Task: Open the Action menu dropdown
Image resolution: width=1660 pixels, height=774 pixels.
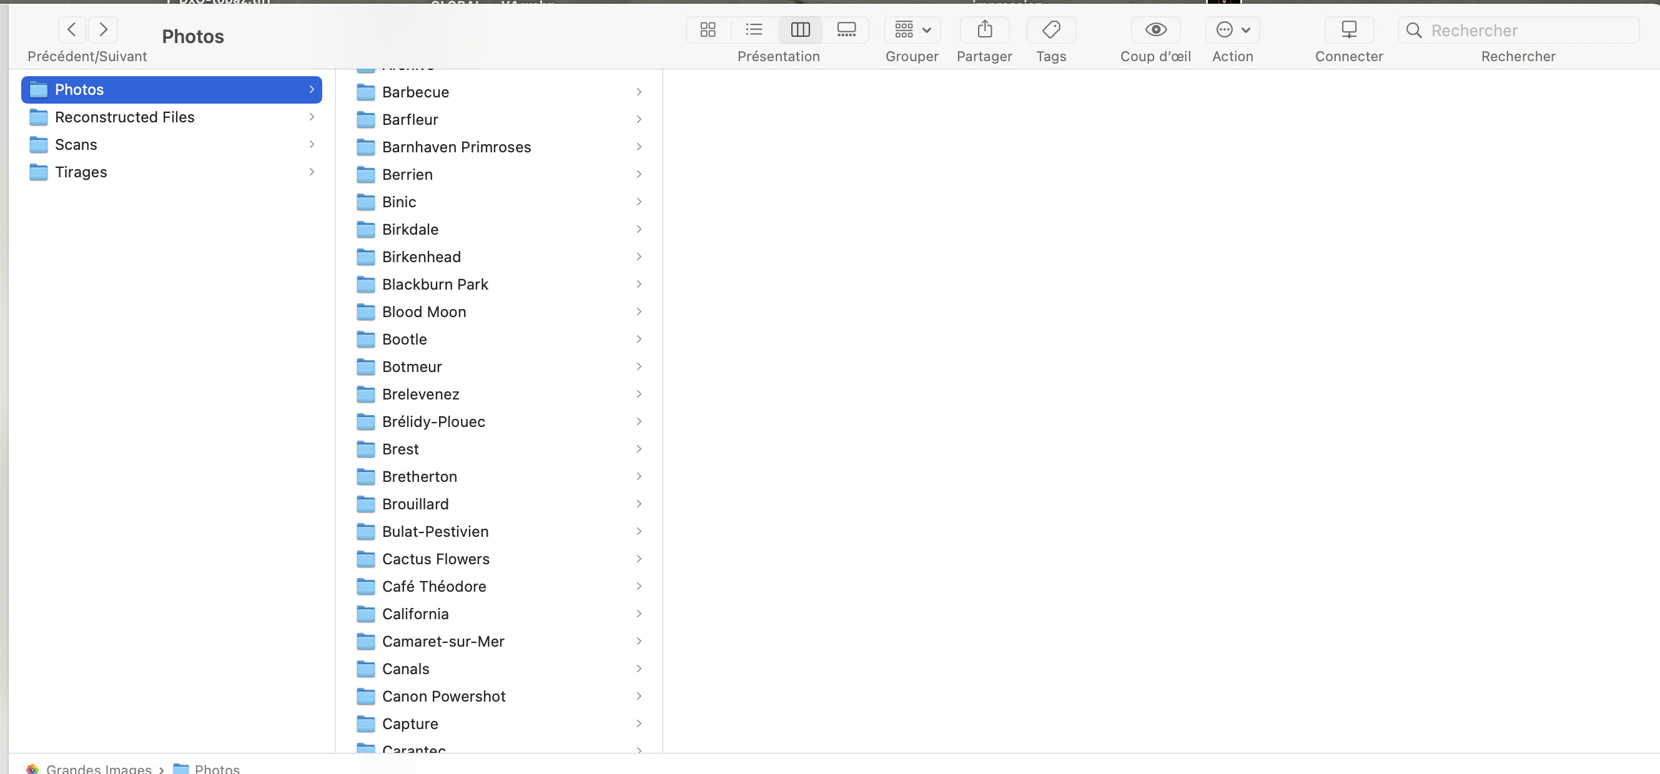Action: click(x=1232, y=29)
